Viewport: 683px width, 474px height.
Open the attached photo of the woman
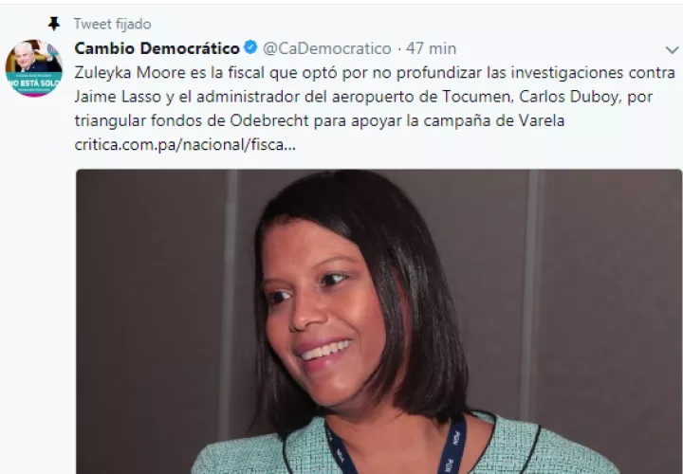[378, 321]
